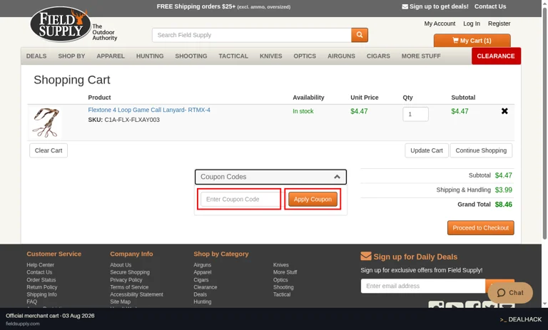Click the Register link
Viewport: 548px width, 330px height.
(x=499, y=24)
